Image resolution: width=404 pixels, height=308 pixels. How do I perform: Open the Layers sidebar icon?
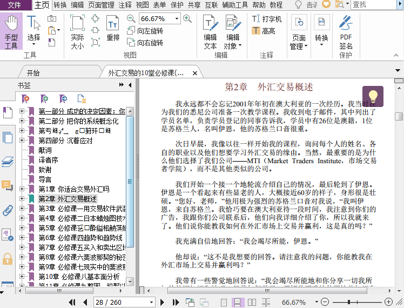8,162
